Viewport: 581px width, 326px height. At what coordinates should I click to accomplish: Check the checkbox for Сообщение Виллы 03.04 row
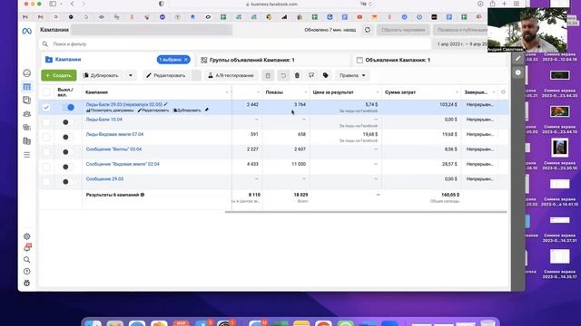click(x=46, y=152)
